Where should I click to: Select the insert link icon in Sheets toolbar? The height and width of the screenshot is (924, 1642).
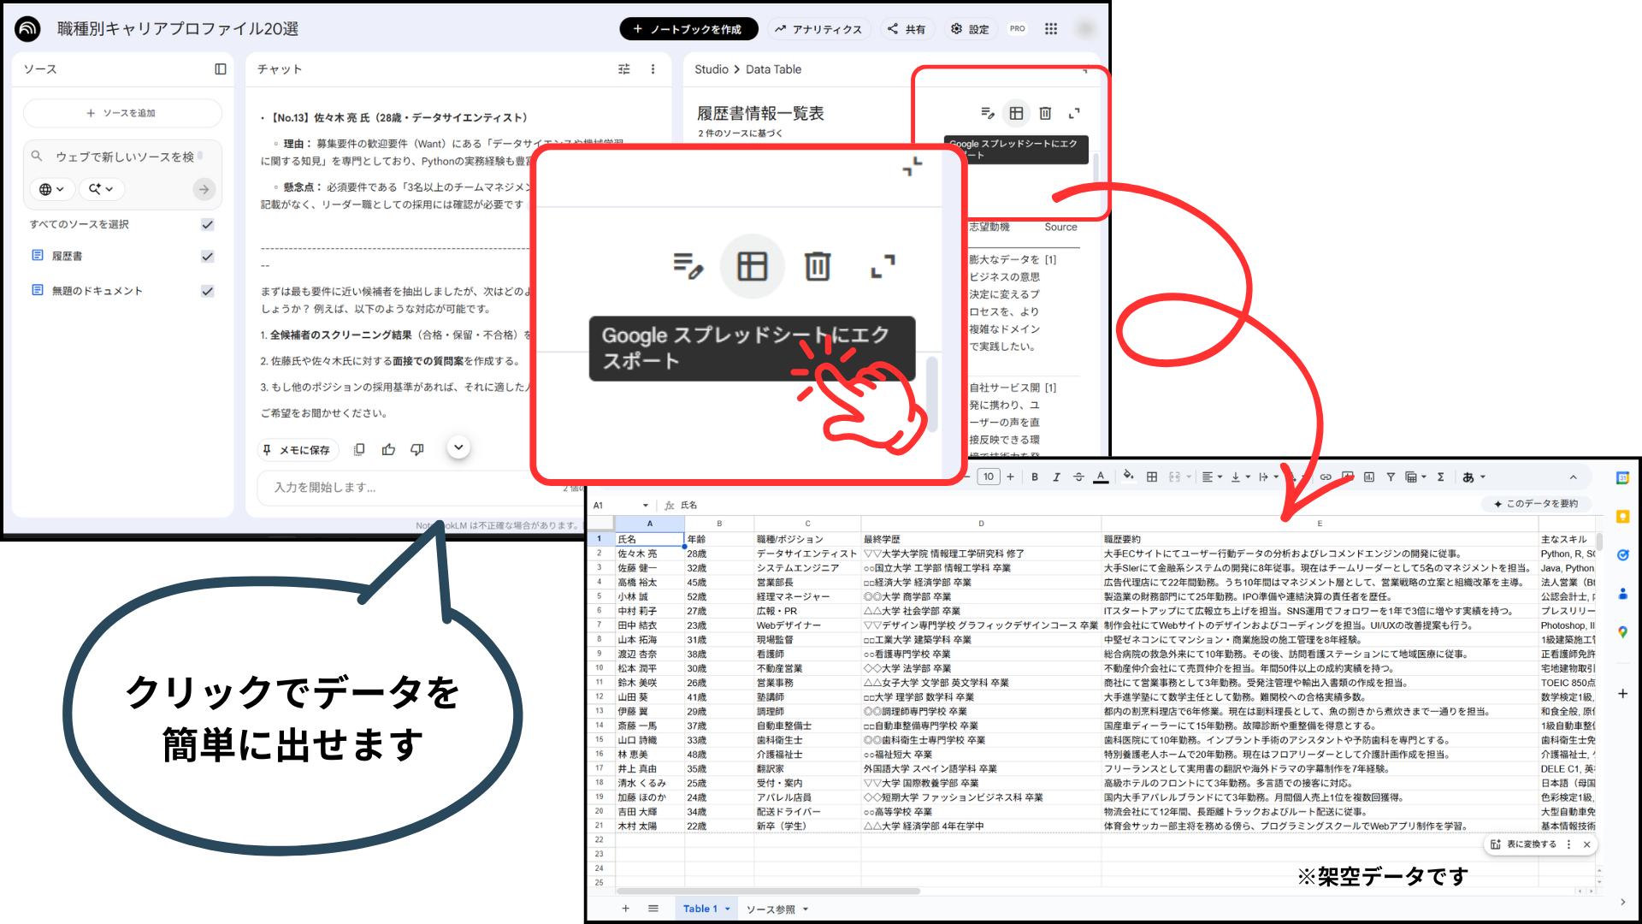pyautogui.click(x=1326, y=477)
